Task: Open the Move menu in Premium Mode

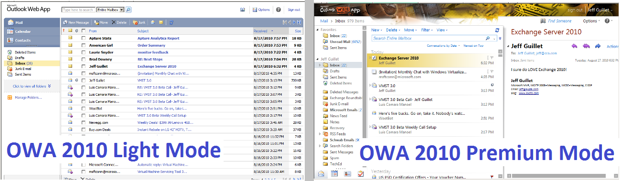Action: 411,30
